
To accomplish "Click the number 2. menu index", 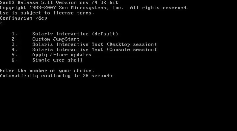I will (x=14, y=39).
